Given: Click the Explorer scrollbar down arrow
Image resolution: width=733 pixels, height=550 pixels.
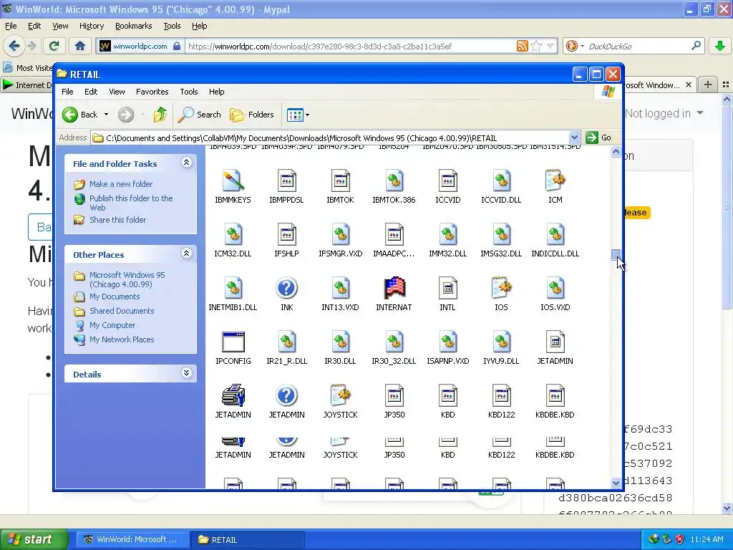Looking at the screenshot, I should (x=616, y=483).
